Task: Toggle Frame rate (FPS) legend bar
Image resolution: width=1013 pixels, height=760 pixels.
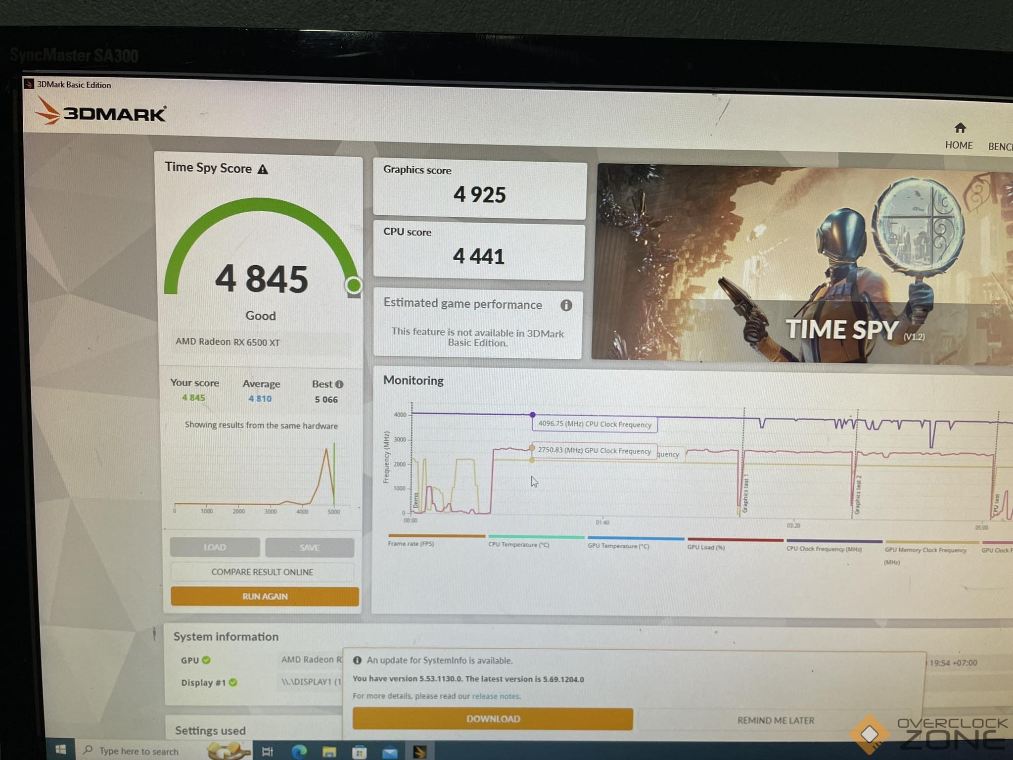Action: click(x=436, y=536)
